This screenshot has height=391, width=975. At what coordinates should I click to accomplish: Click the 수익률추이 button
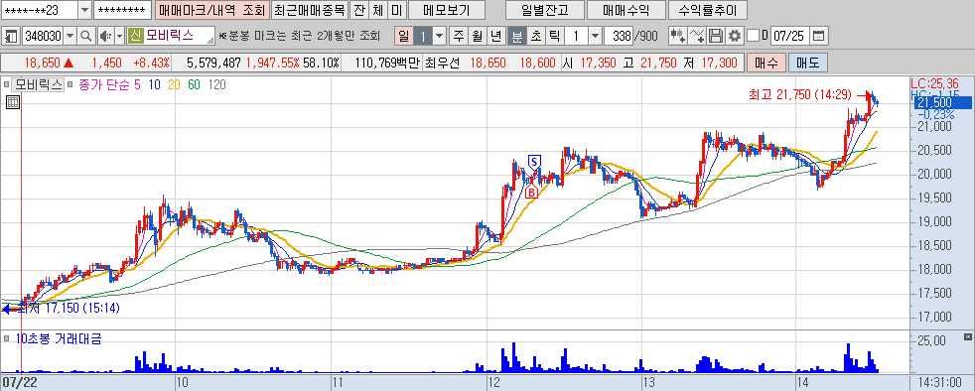click(707, 11)
